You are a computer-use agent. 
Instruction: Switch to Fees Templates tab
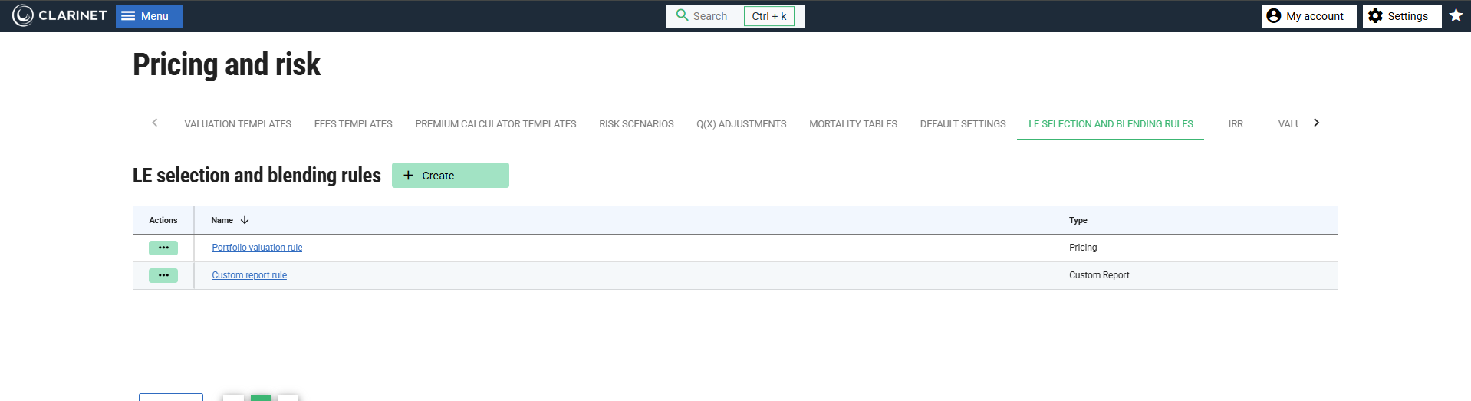click(353, 124)
